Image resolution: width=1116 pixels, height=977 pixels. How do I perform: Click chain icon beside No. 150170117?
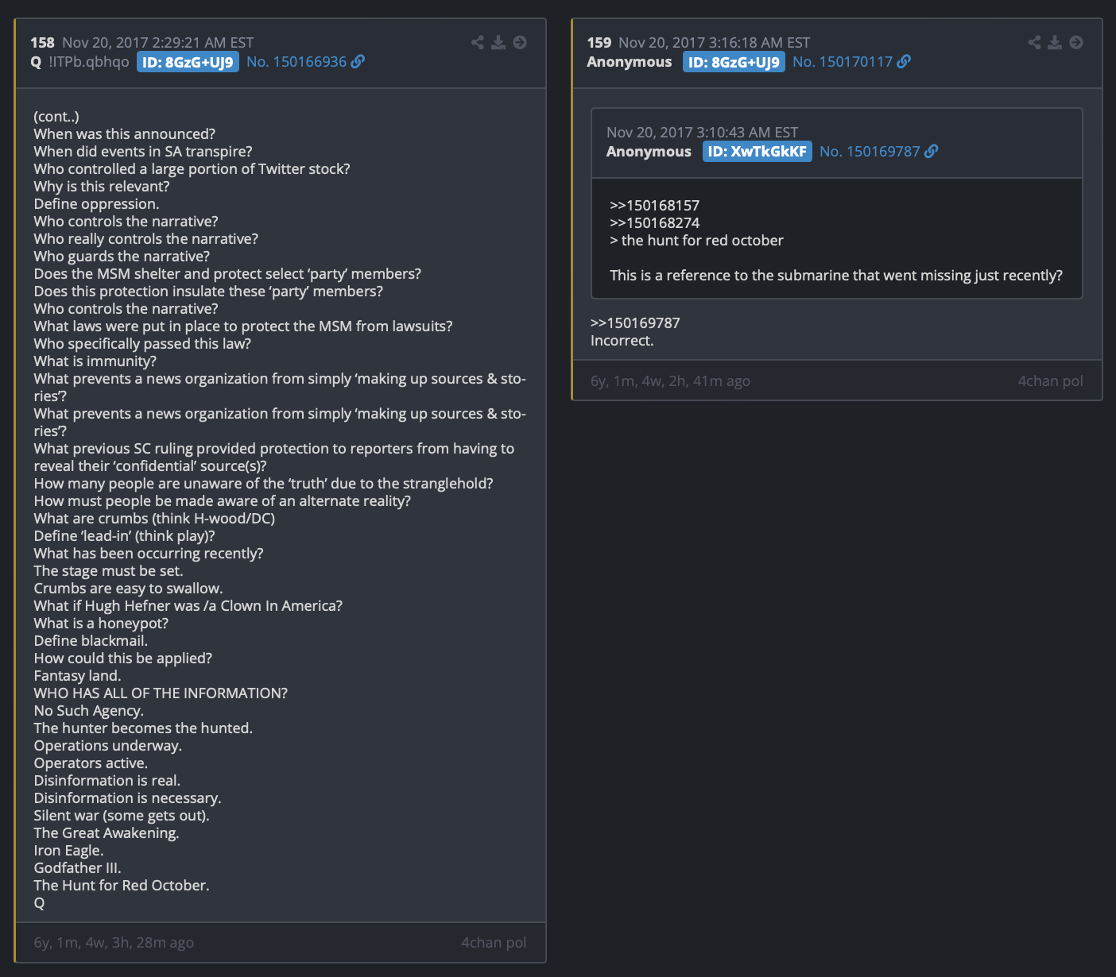[905, 61]
